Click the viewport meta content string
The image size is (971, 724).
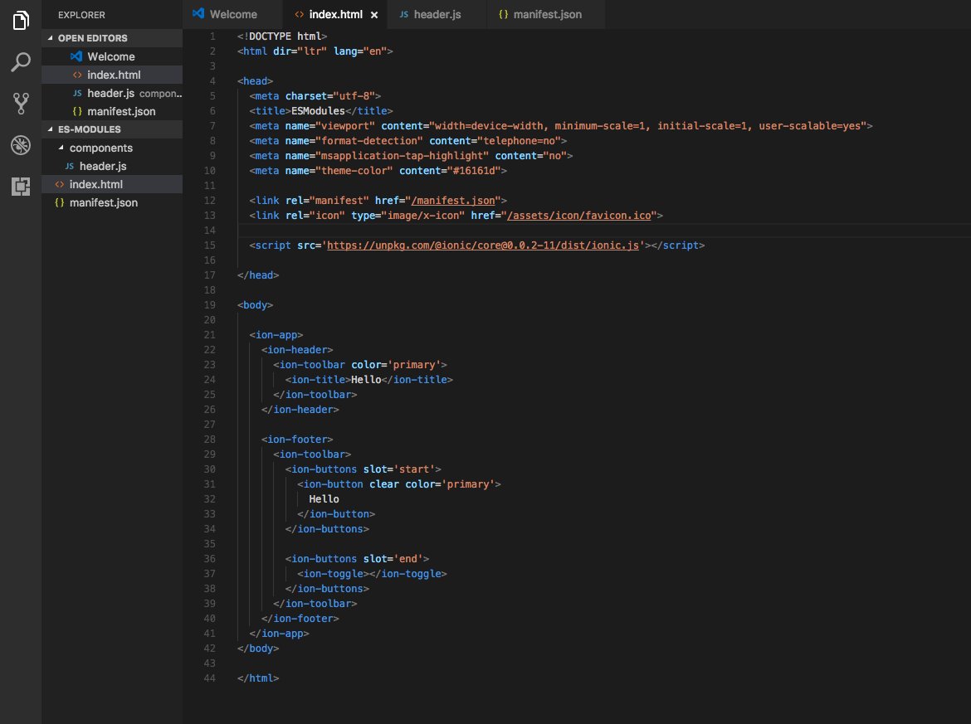click(647, 125)
